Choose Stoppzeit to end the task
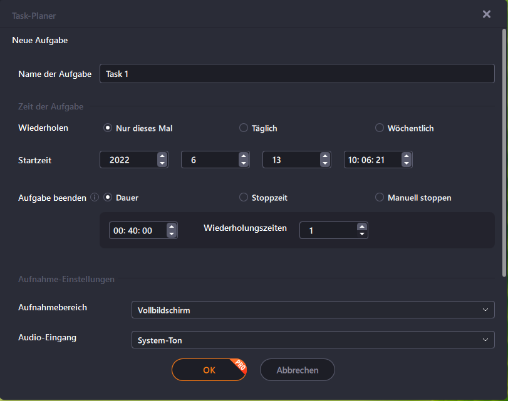The width and height of the screenshot is (508, 401). click(x=244, y=198)
